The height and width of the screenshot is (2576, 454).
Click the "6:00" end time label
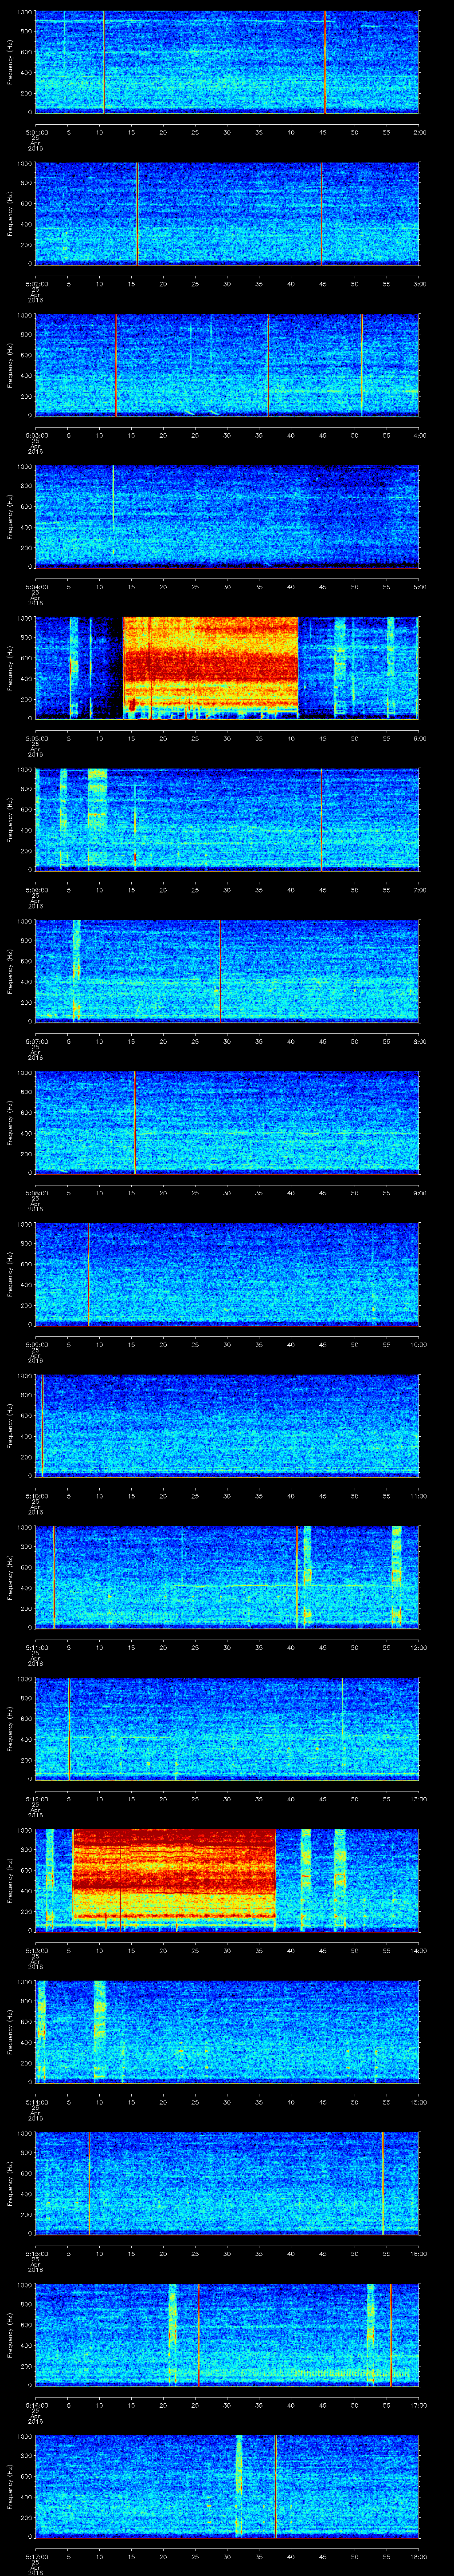pos(419,738)
